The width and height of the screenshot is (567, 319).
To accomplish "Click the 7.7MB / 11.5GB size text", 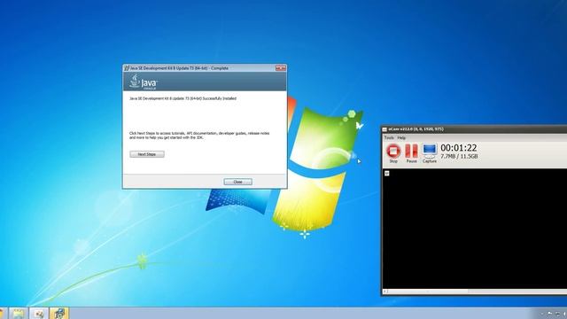I will pyautogui.click(x=459, y=156).
